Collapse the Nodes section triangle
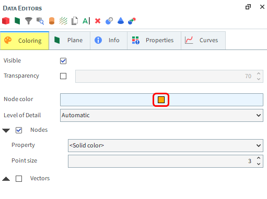267x199 pixels. [x=6, y=131]
